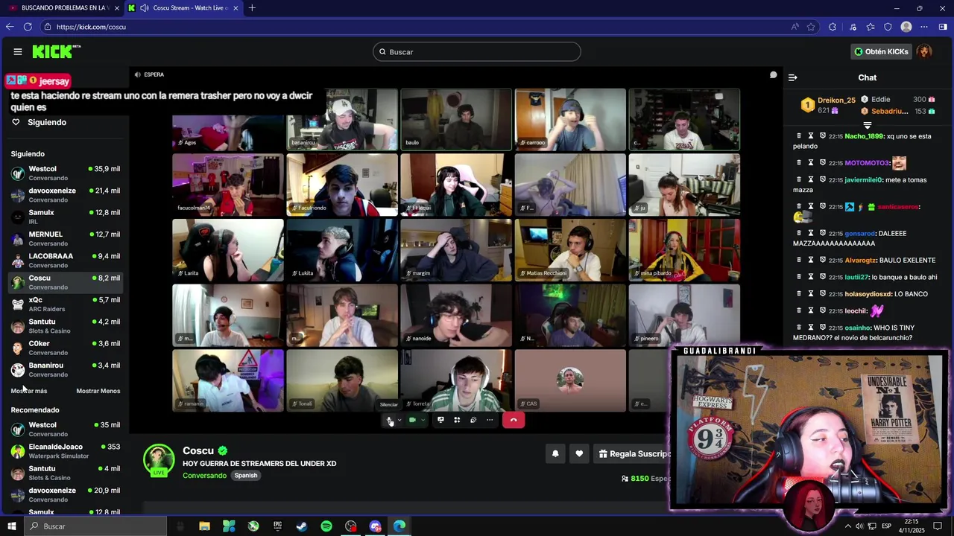This screenshot has height=536, width=954.
Task: Toggle the heart follow button for Coscu
Action: coord(579,453)
